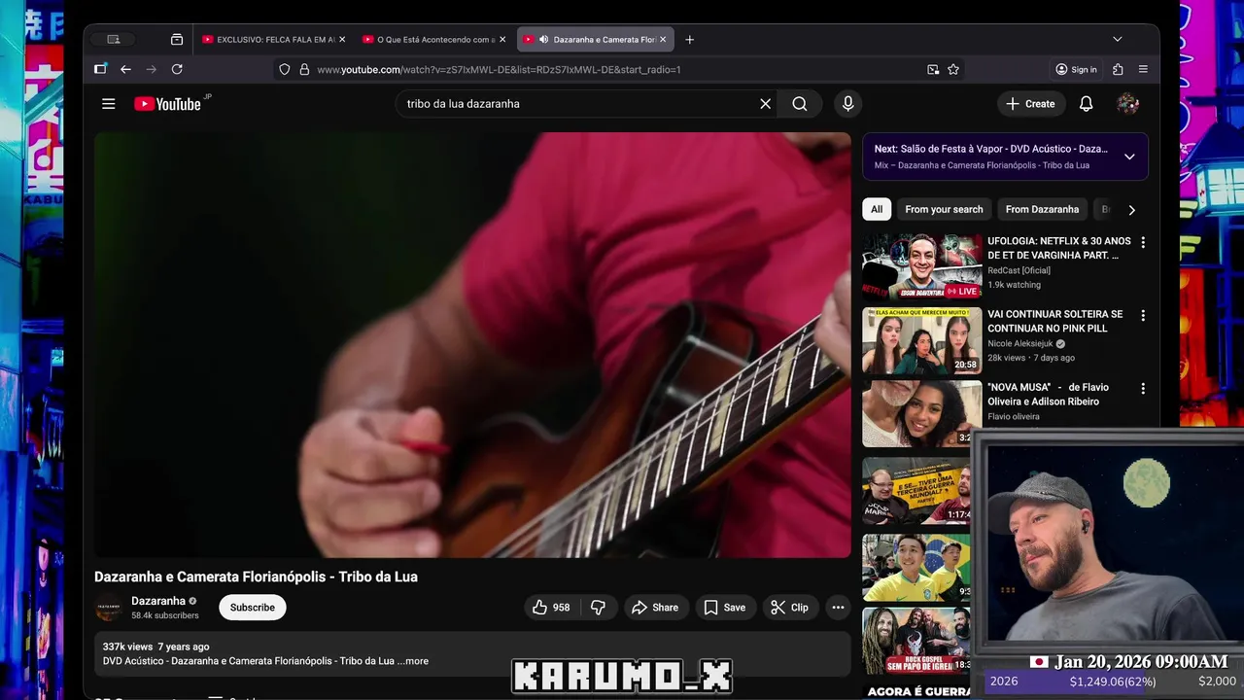This screenshot has height=700, width=1244.
Task: Select the From Dazaranha chip
Action: pos(1042,210)
